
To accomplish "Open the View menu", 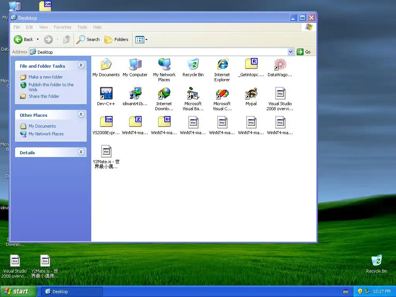I will point(43,27).
